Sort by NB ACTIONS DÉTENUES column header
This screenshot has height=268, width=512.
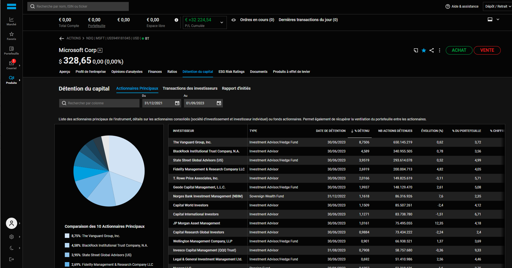[x=395, y=131]
